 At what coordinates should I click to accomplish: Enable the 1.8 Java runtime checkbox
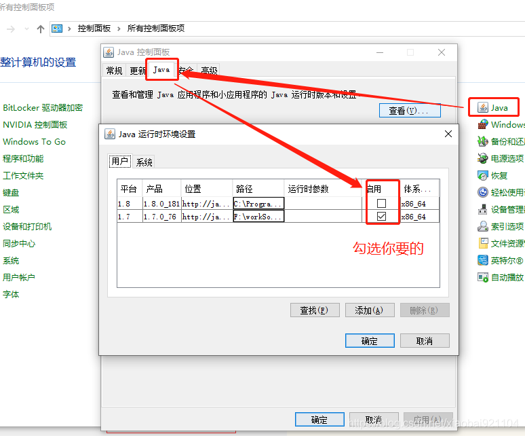pos(381,204)
